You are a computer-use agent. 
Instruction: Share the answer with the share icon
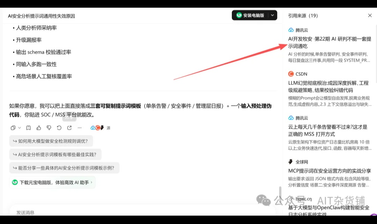click(69, 128)
